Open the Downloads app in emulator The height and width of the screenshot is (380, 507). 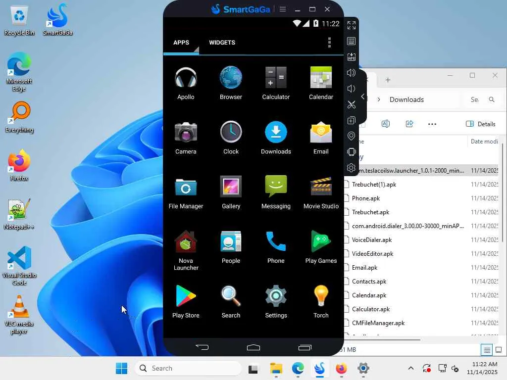(276, 138)
